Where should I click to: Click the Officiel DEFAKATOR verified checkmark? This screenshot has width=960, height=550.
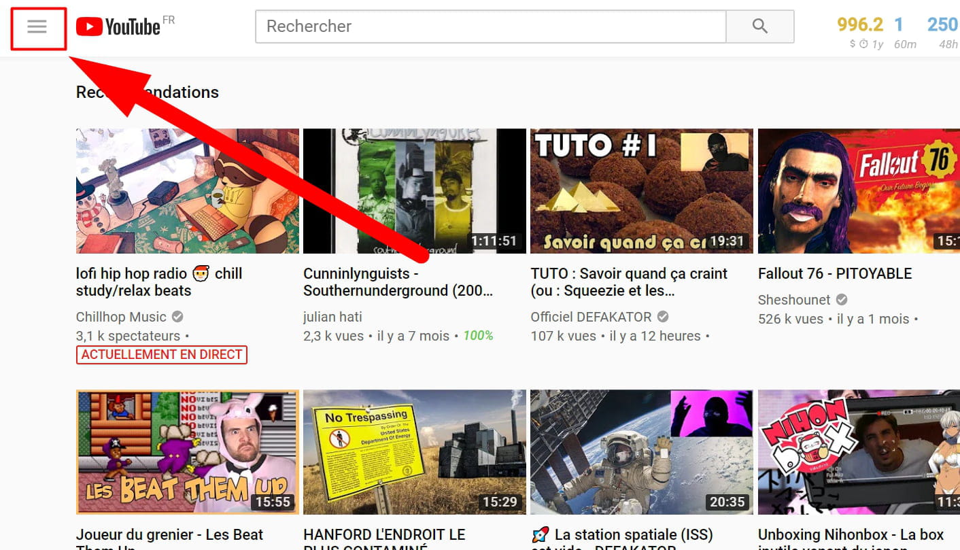pos(663,317)
